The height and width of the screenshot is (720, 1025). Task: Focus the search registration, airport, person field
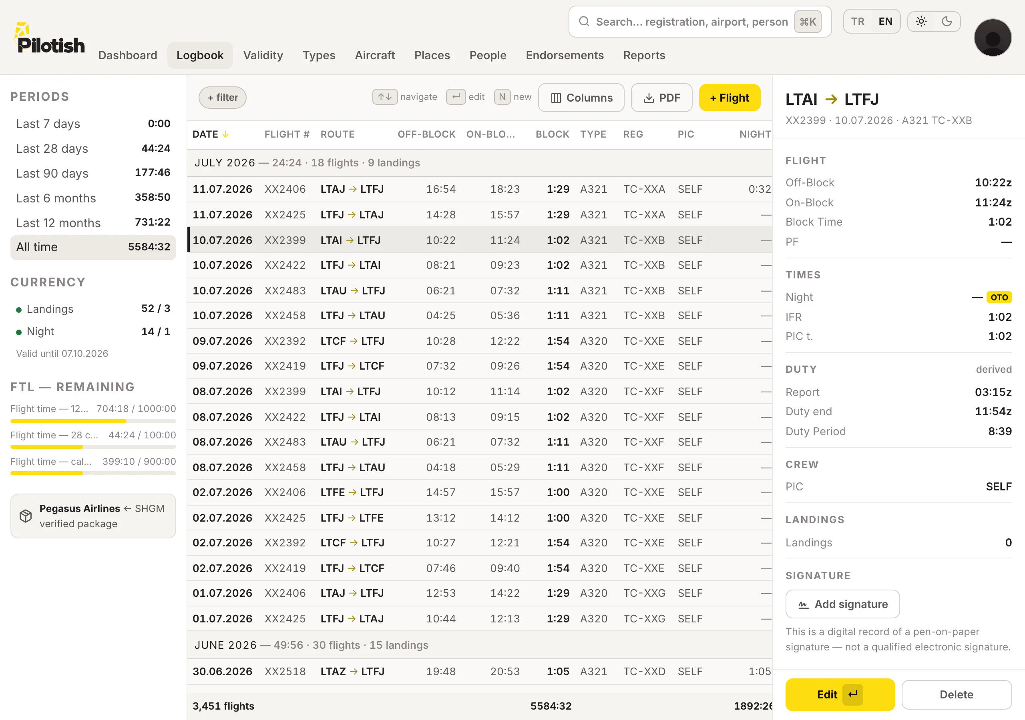coord(699,22)
